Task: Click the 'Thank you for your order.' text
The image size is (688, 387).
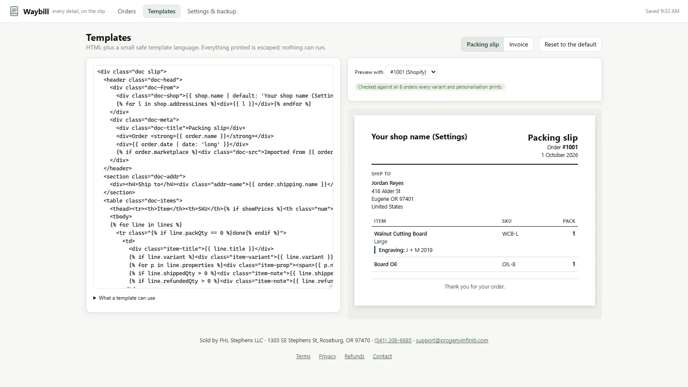Action: point(475,287)
